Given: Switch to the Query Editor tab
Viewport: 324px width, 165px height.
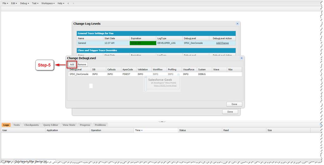Looking at the screenshot, I should click(x=51, y=125).
